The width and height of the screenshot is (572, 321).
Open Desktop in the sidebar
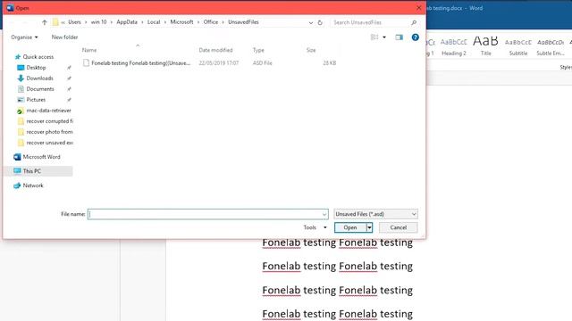32,68
